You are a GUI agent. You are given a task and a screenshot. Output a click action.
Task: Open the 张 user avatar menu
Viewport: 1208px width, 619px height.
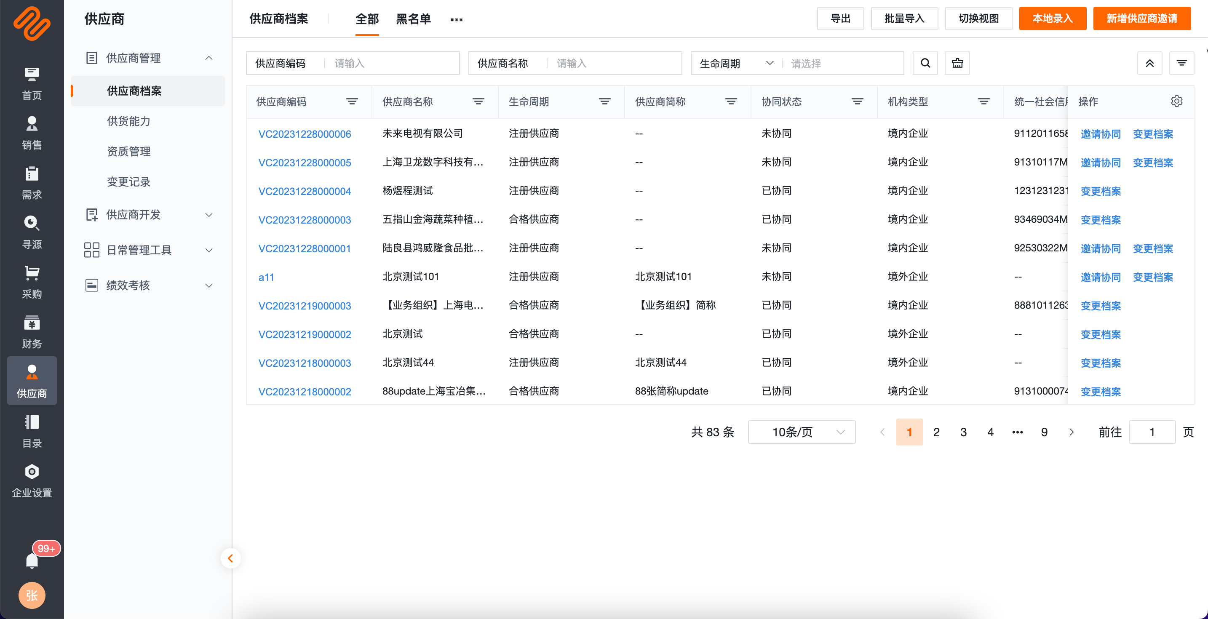click(x=32, y=595)
